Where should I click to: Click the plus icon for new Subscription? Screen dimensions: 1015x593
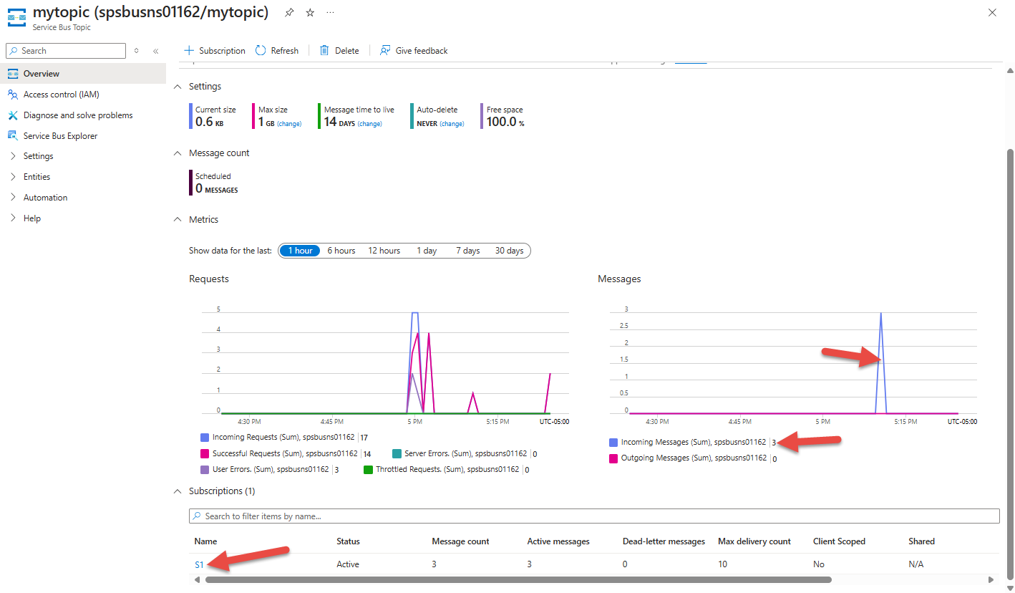click(x=189, y=51)
